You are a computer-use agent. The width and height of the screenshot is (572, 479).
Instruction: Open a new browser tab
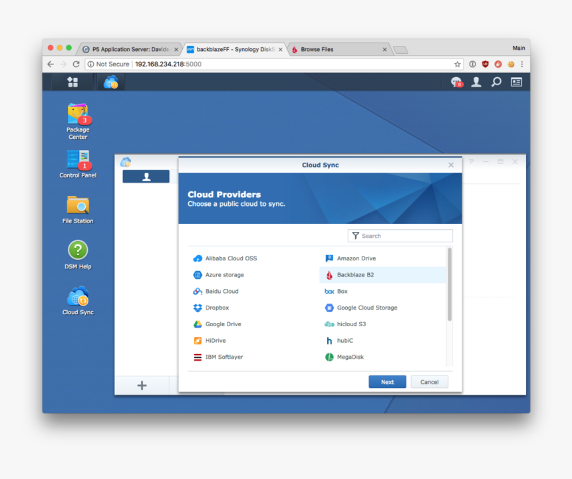click(x=400, y=50)
